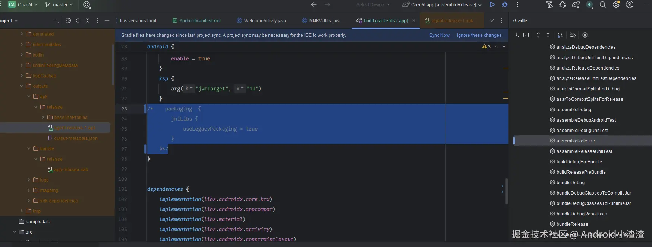Screen dimensions: 652x247
Task: Expand the intermediates folder
Action: (22, 44)
